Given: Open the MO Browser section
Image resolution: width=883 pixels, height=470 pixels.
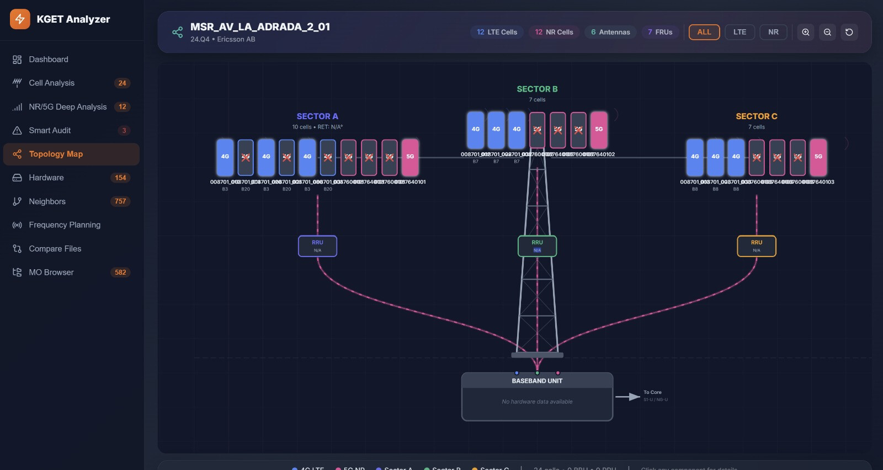Looking at the screenshot, I should 51,272.
